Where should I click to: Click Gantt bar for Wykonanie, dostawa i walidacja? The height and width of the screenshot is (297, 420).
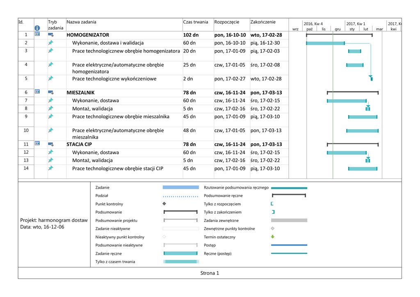[x=325, y=43]
